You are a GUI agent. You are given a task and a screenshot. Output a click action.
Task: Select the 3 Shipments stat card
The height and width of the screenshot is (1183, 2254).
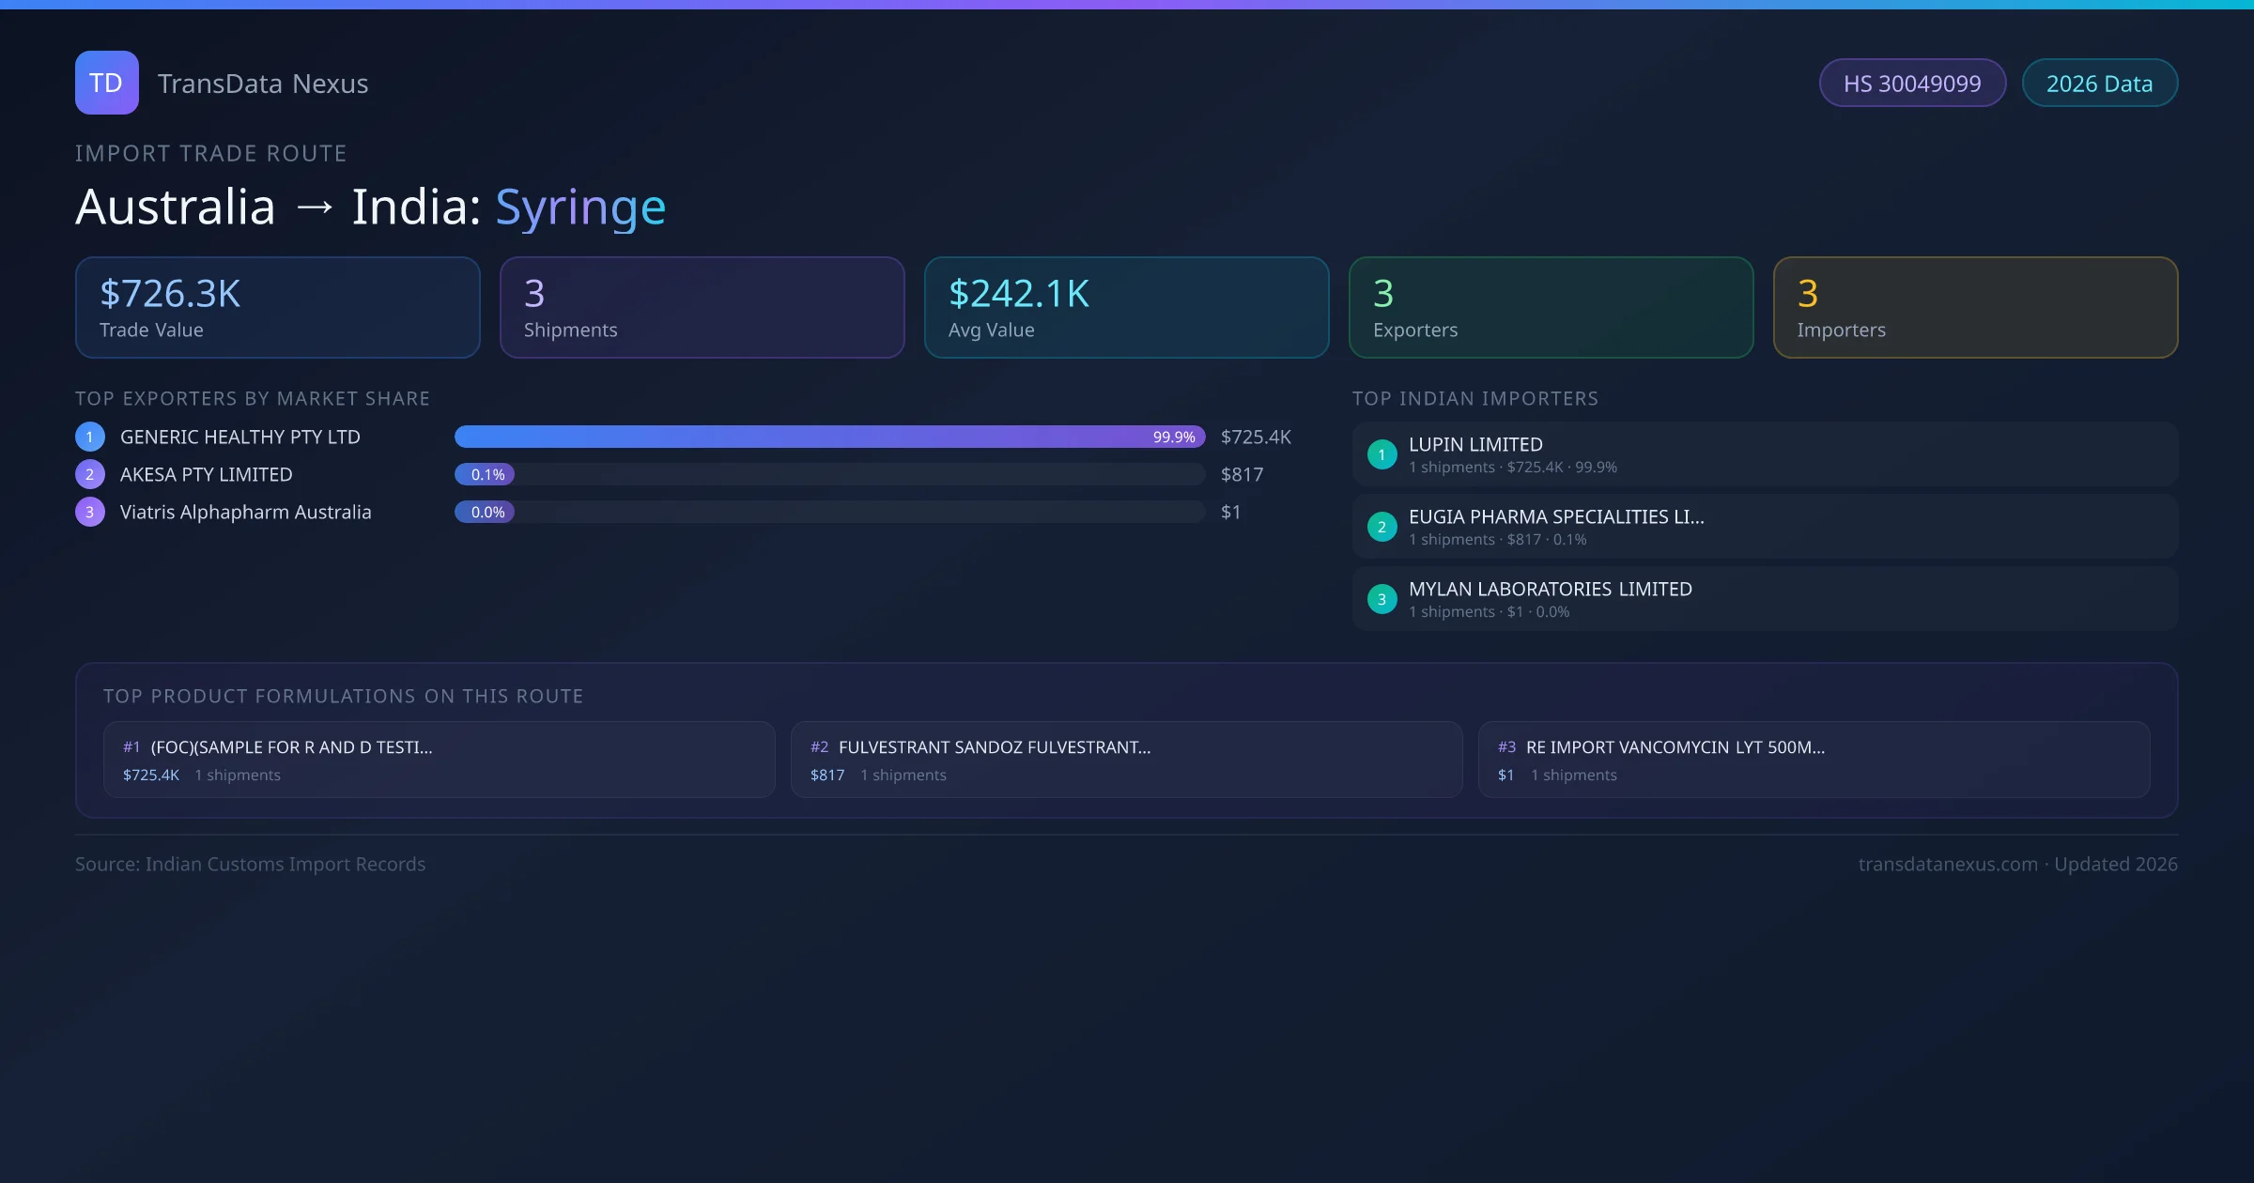click(x=702, y=307)
